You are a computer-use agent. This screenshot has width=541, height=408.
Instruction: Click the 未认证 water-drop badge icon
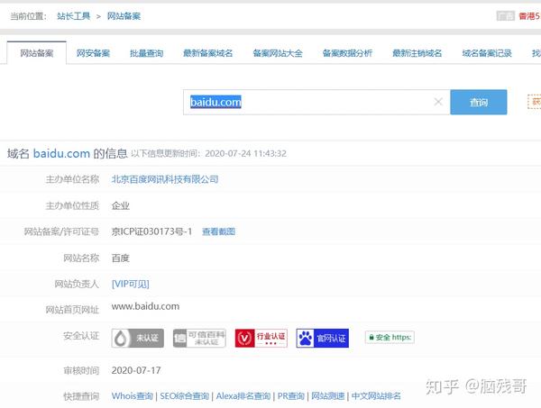pos(138,338)
